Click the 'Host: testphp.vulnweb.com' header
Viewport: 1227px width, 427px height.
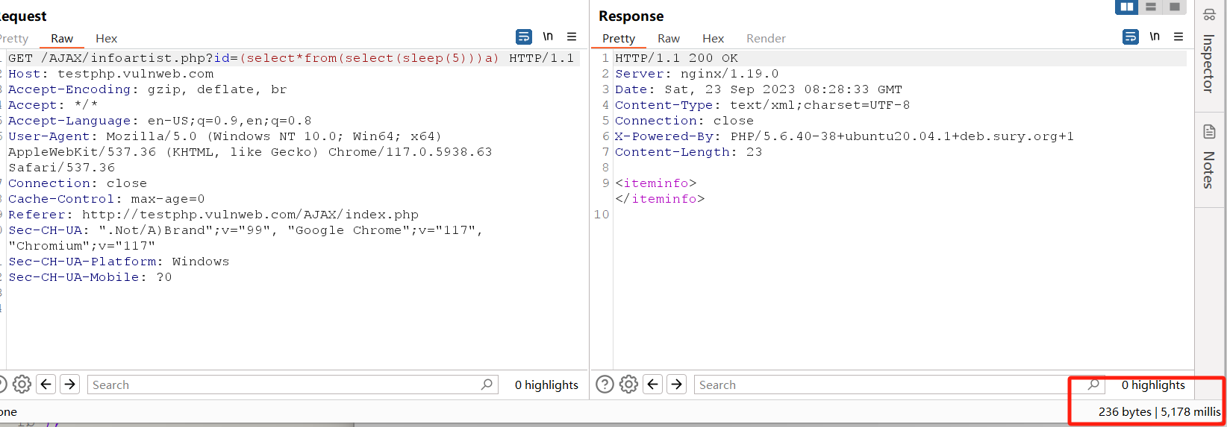pos(111,74)
